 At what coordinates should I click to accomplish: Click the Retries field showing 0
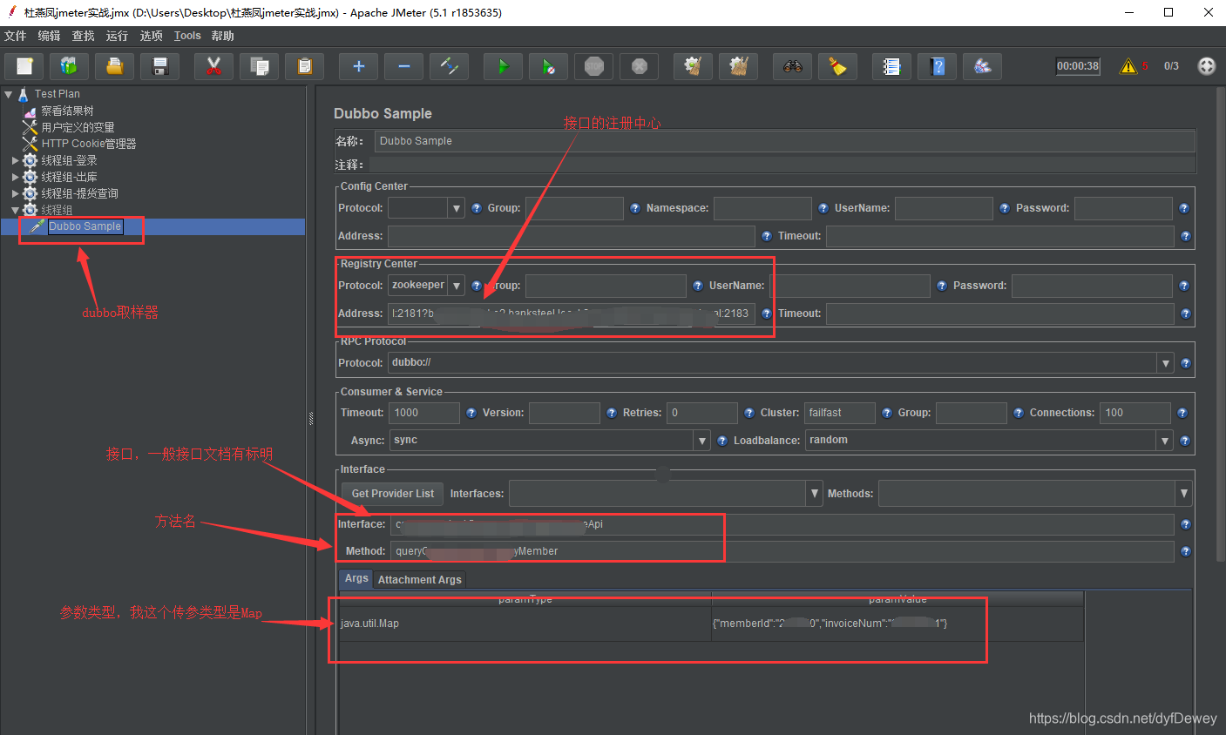point(702,413)
